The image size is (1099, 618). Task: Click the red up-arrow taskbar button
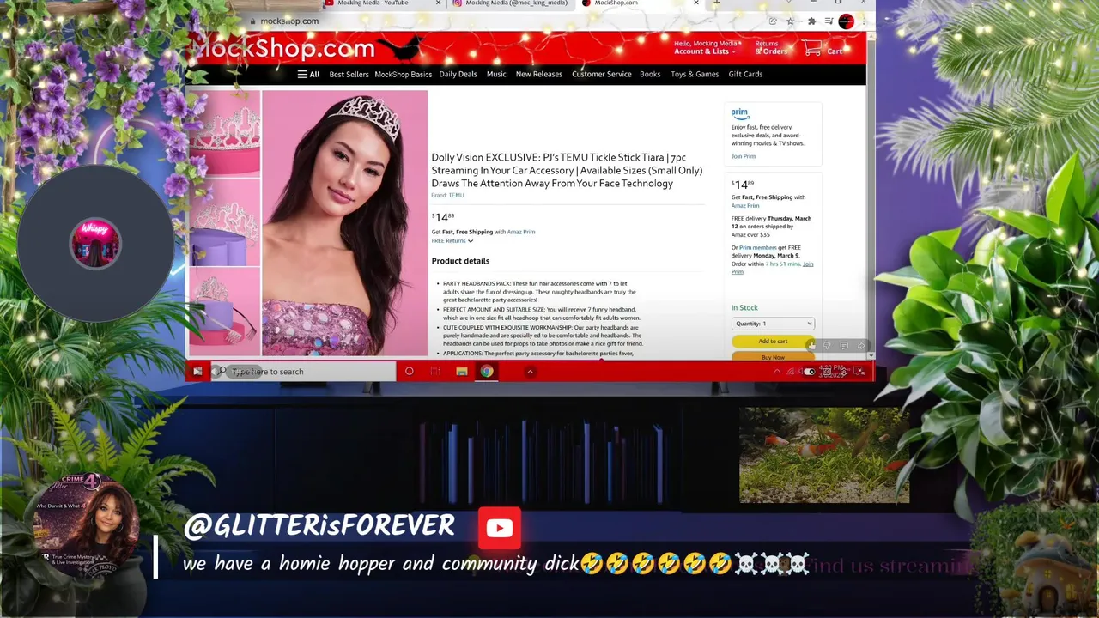(530, 372)
